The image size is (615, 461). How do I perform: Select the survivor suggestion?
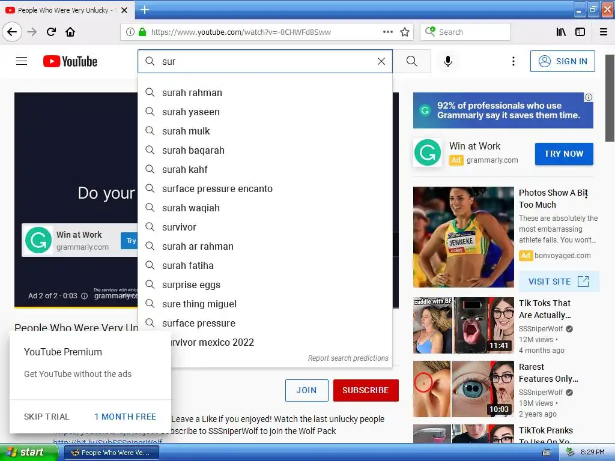coord(265,227)
